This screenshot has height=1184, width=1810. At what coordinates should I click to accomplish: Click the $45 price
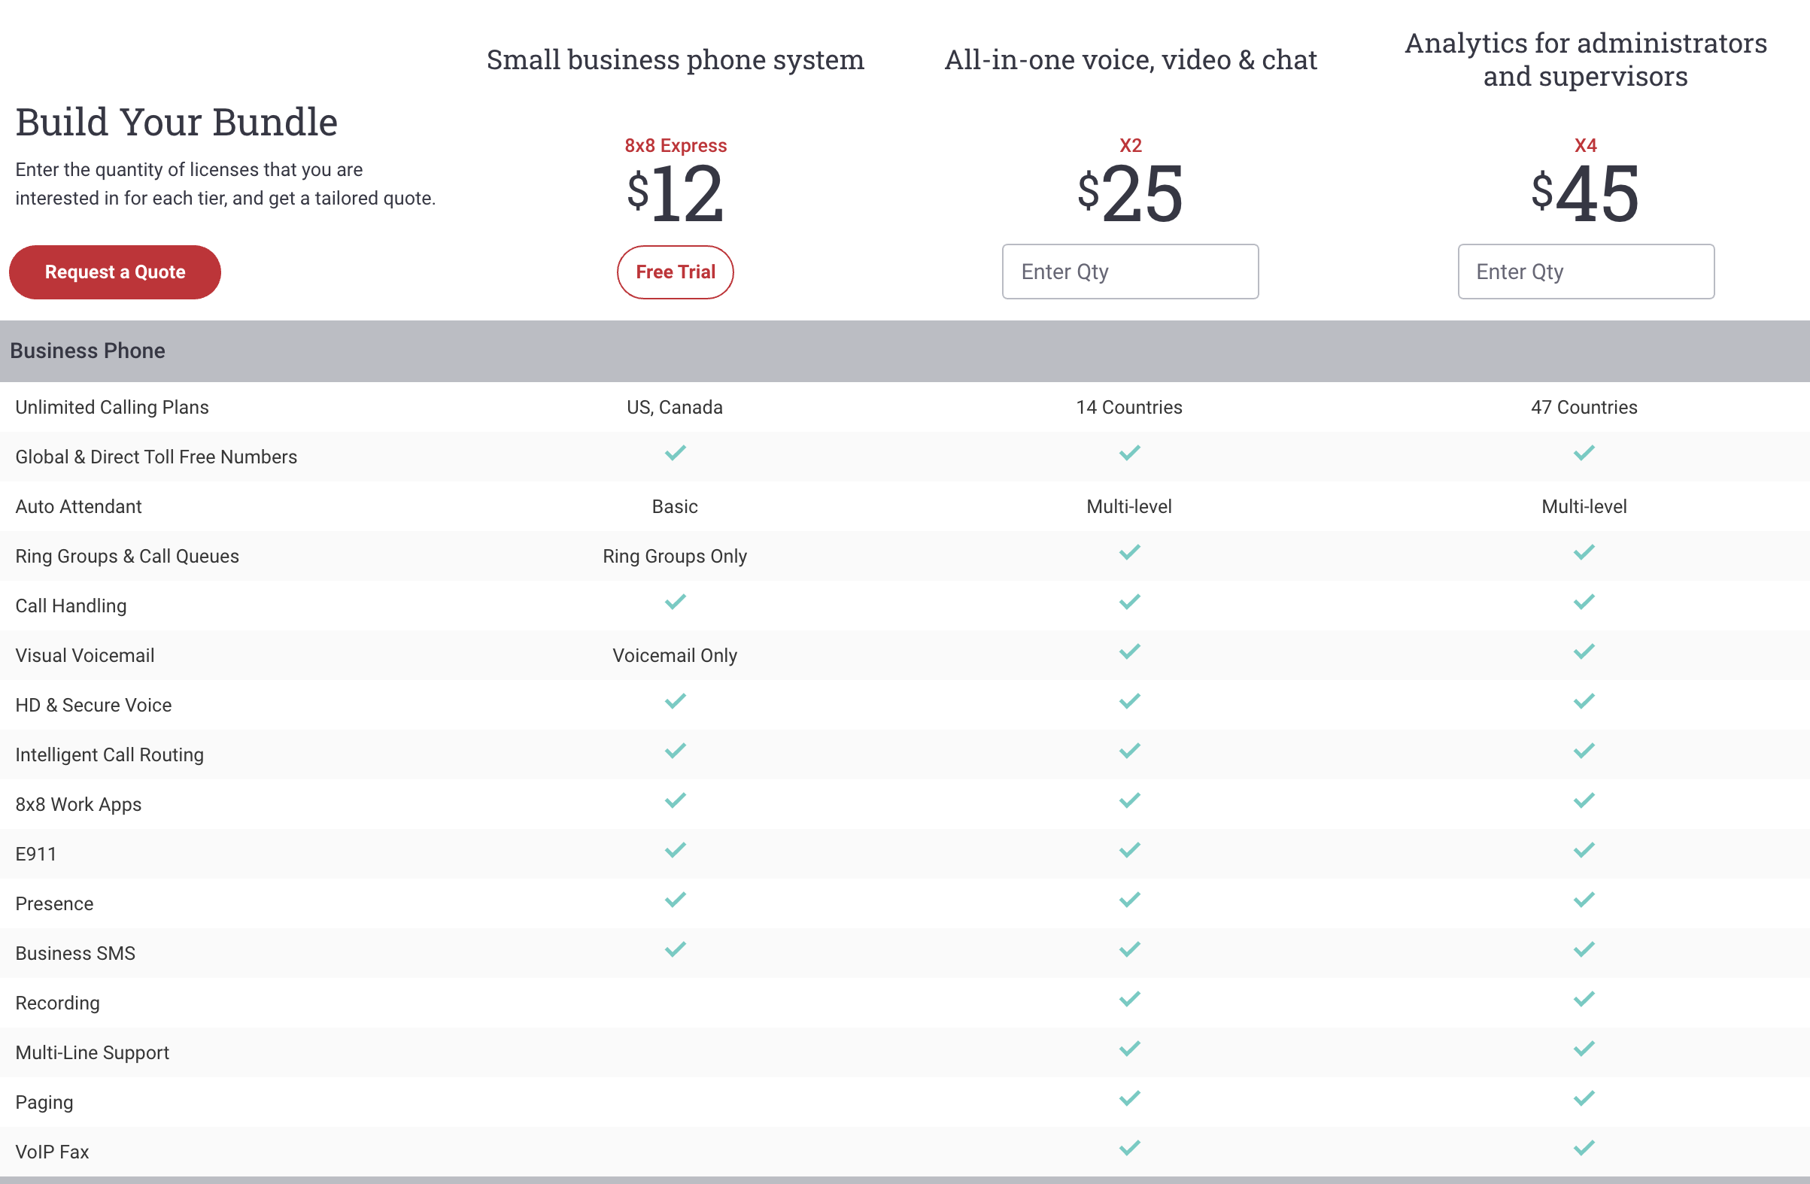pos(1585,194)
